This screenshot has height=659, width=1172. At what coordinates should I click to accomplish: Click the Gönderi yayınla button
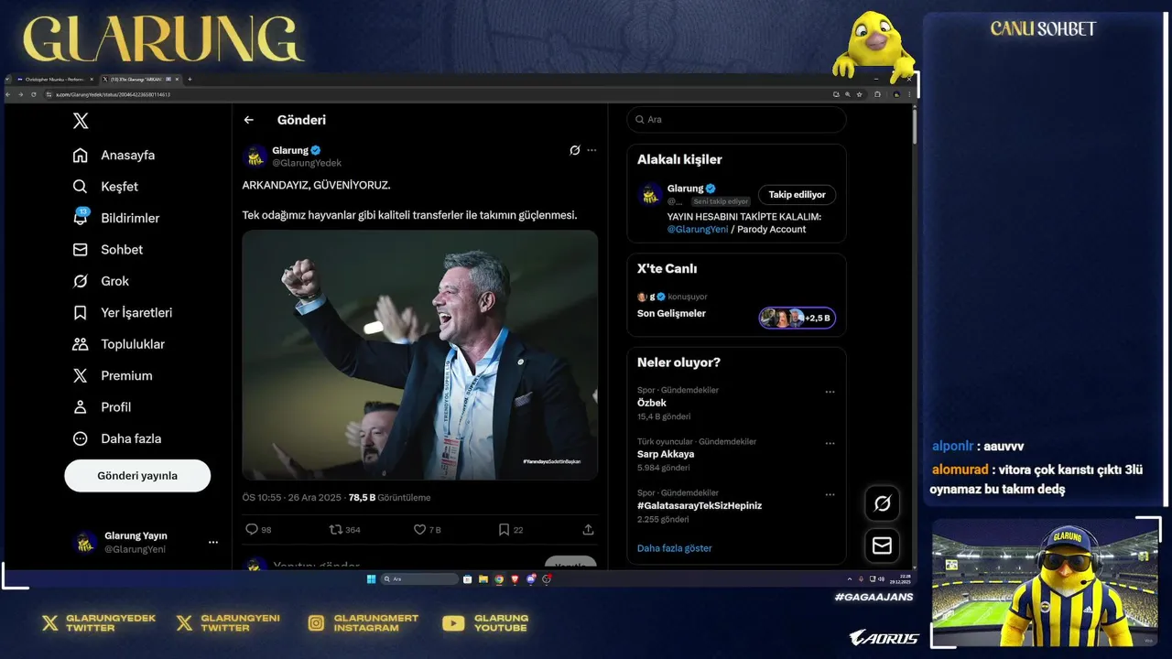(137, 476)
